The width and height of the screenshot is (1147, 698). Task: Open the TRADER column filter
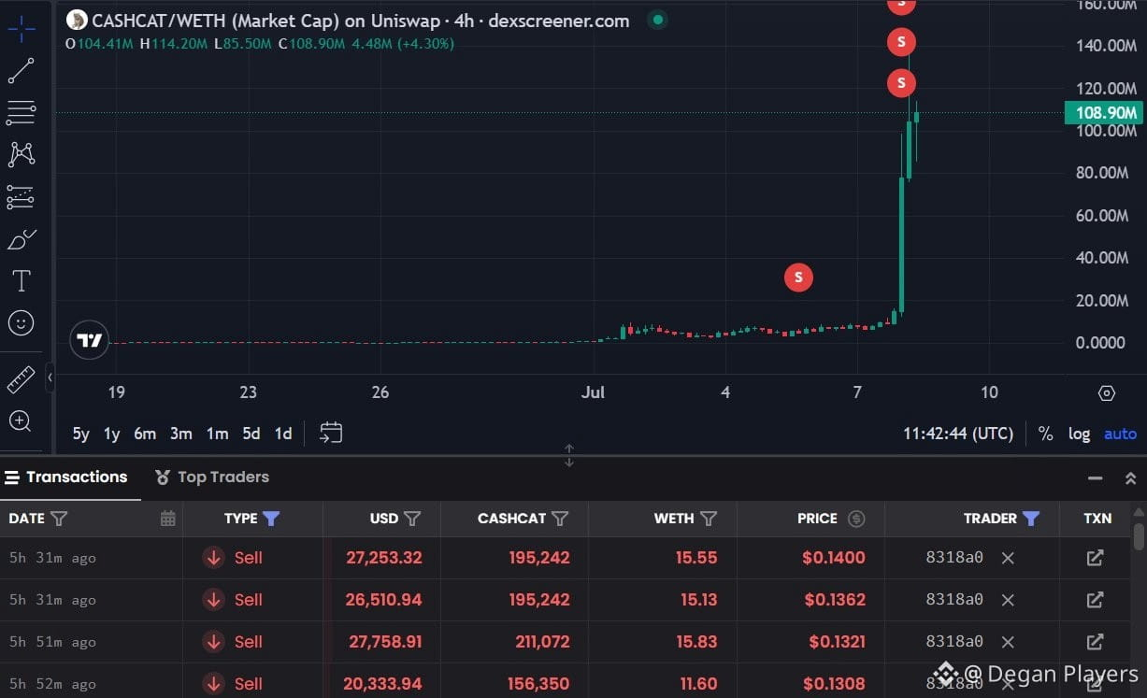[x=1031, y=519]
